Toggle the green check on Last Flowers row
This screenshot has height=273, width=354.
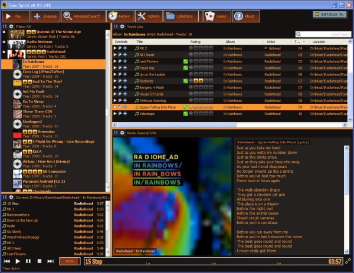tap(186, 61)
